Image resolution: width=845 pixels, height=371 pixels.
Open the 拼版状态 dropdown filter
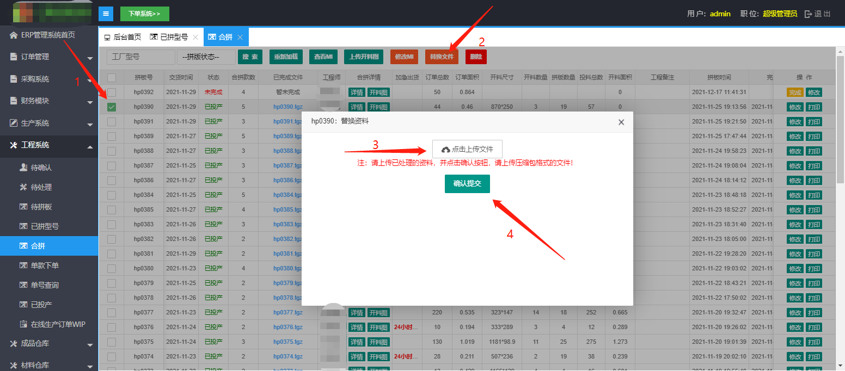pyautogui.click(x=206, y=57)
